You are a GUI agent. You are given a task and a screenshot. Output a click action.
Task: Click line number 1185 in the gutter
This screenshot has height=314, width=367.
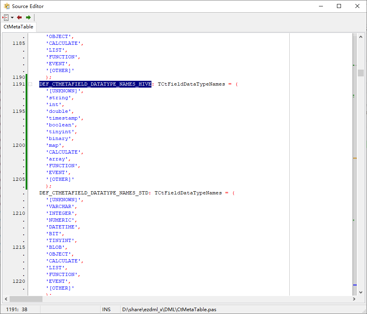[19, 43]
